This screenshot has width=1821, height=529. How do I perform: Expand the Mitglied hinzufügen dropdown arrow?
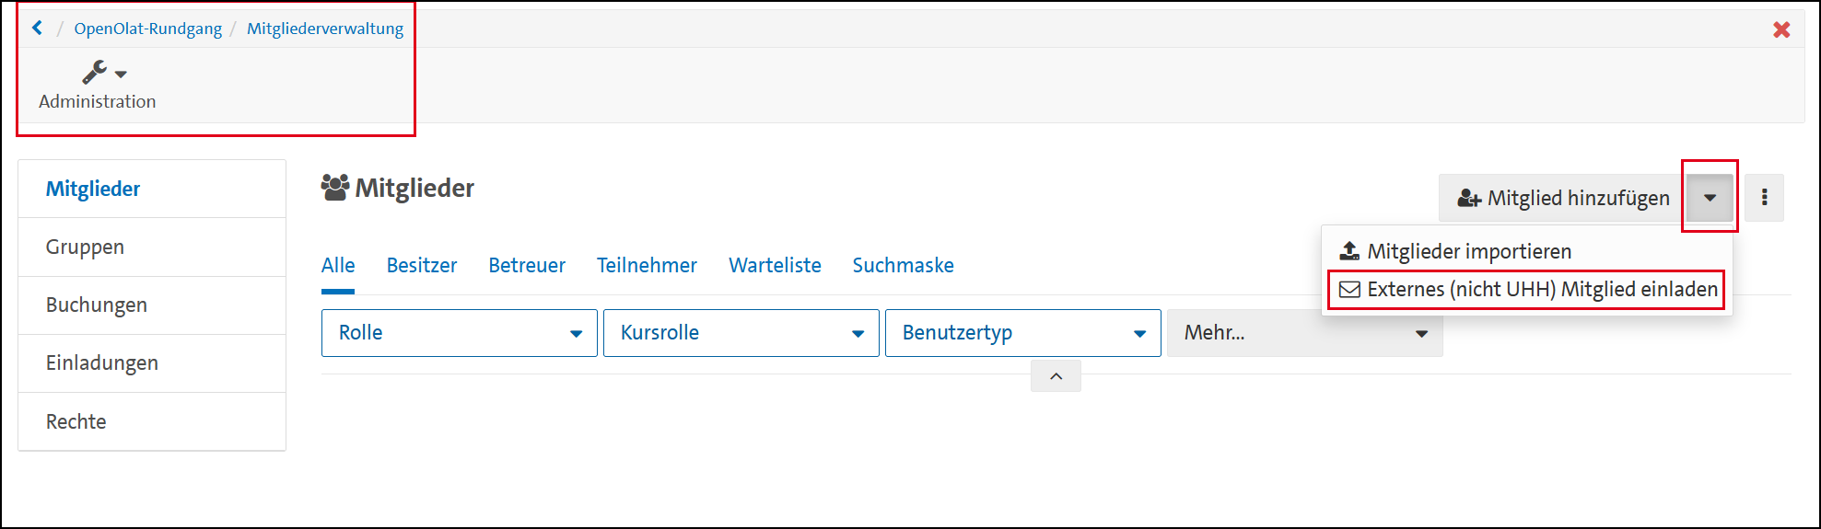tap(1710, 198)
